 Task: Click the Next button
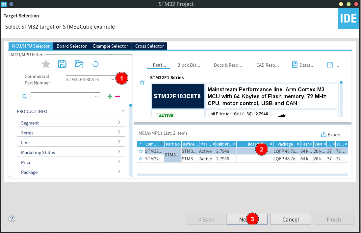tap(247, 220)
